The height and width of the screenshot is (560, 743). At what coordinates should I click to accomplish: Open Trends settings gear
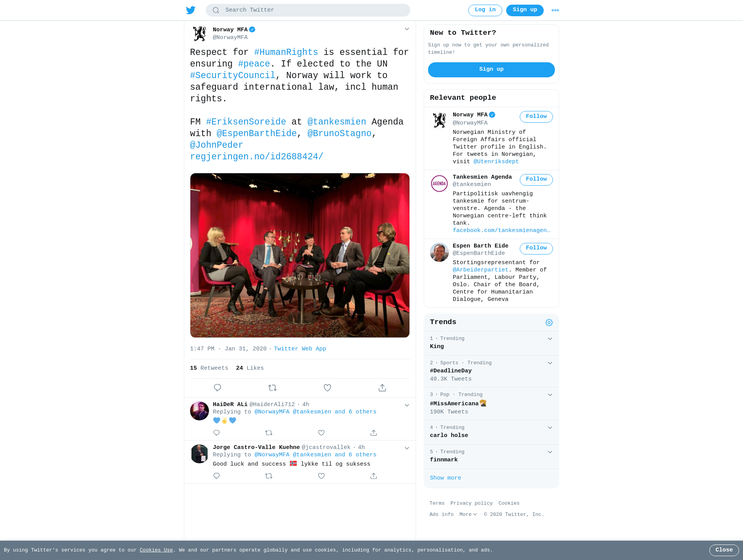(549, 323)
